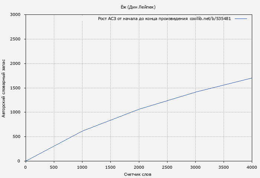Click the curve's bend at 1000 words
This screenshot has height=178, width=260.
tap(82, 131)
